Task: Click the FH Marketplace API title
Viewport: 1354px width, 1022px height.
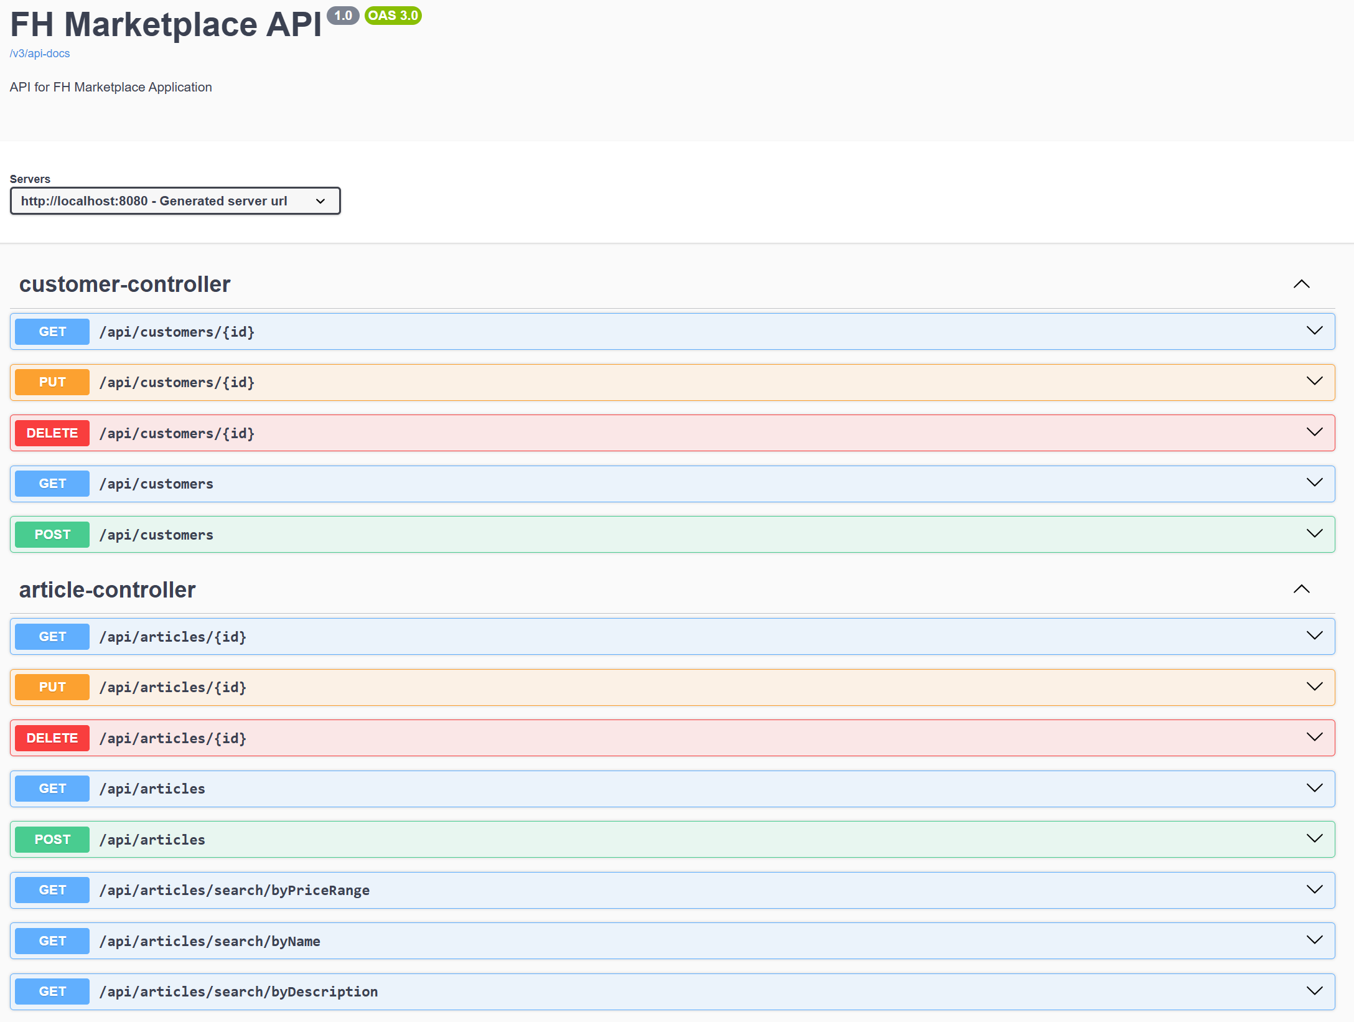Action: [166, 25]
